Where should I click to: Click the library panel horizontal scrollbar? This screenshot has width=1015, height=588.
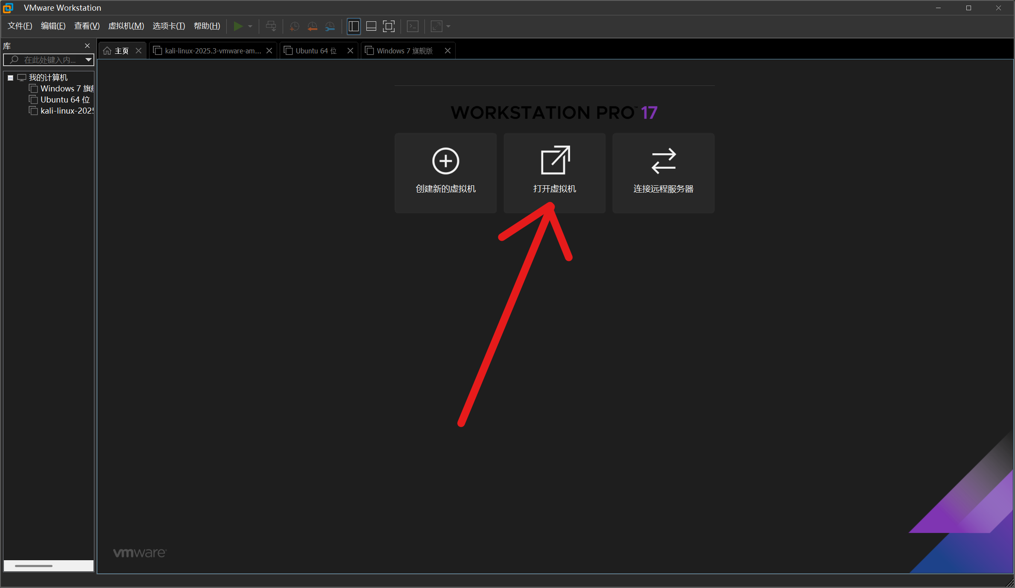click(34, 566)
